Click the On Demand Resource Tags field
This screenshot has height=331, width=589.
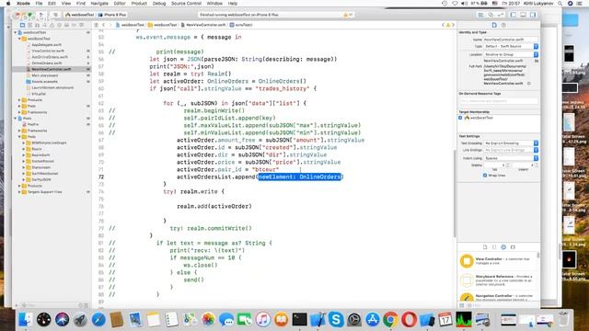tap(499, 101)
